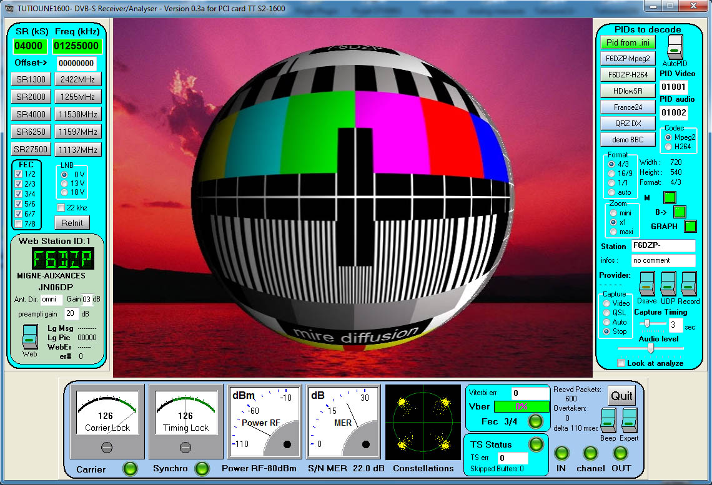
Task: Click the IN green LED
Action: [x=561, y=453]
